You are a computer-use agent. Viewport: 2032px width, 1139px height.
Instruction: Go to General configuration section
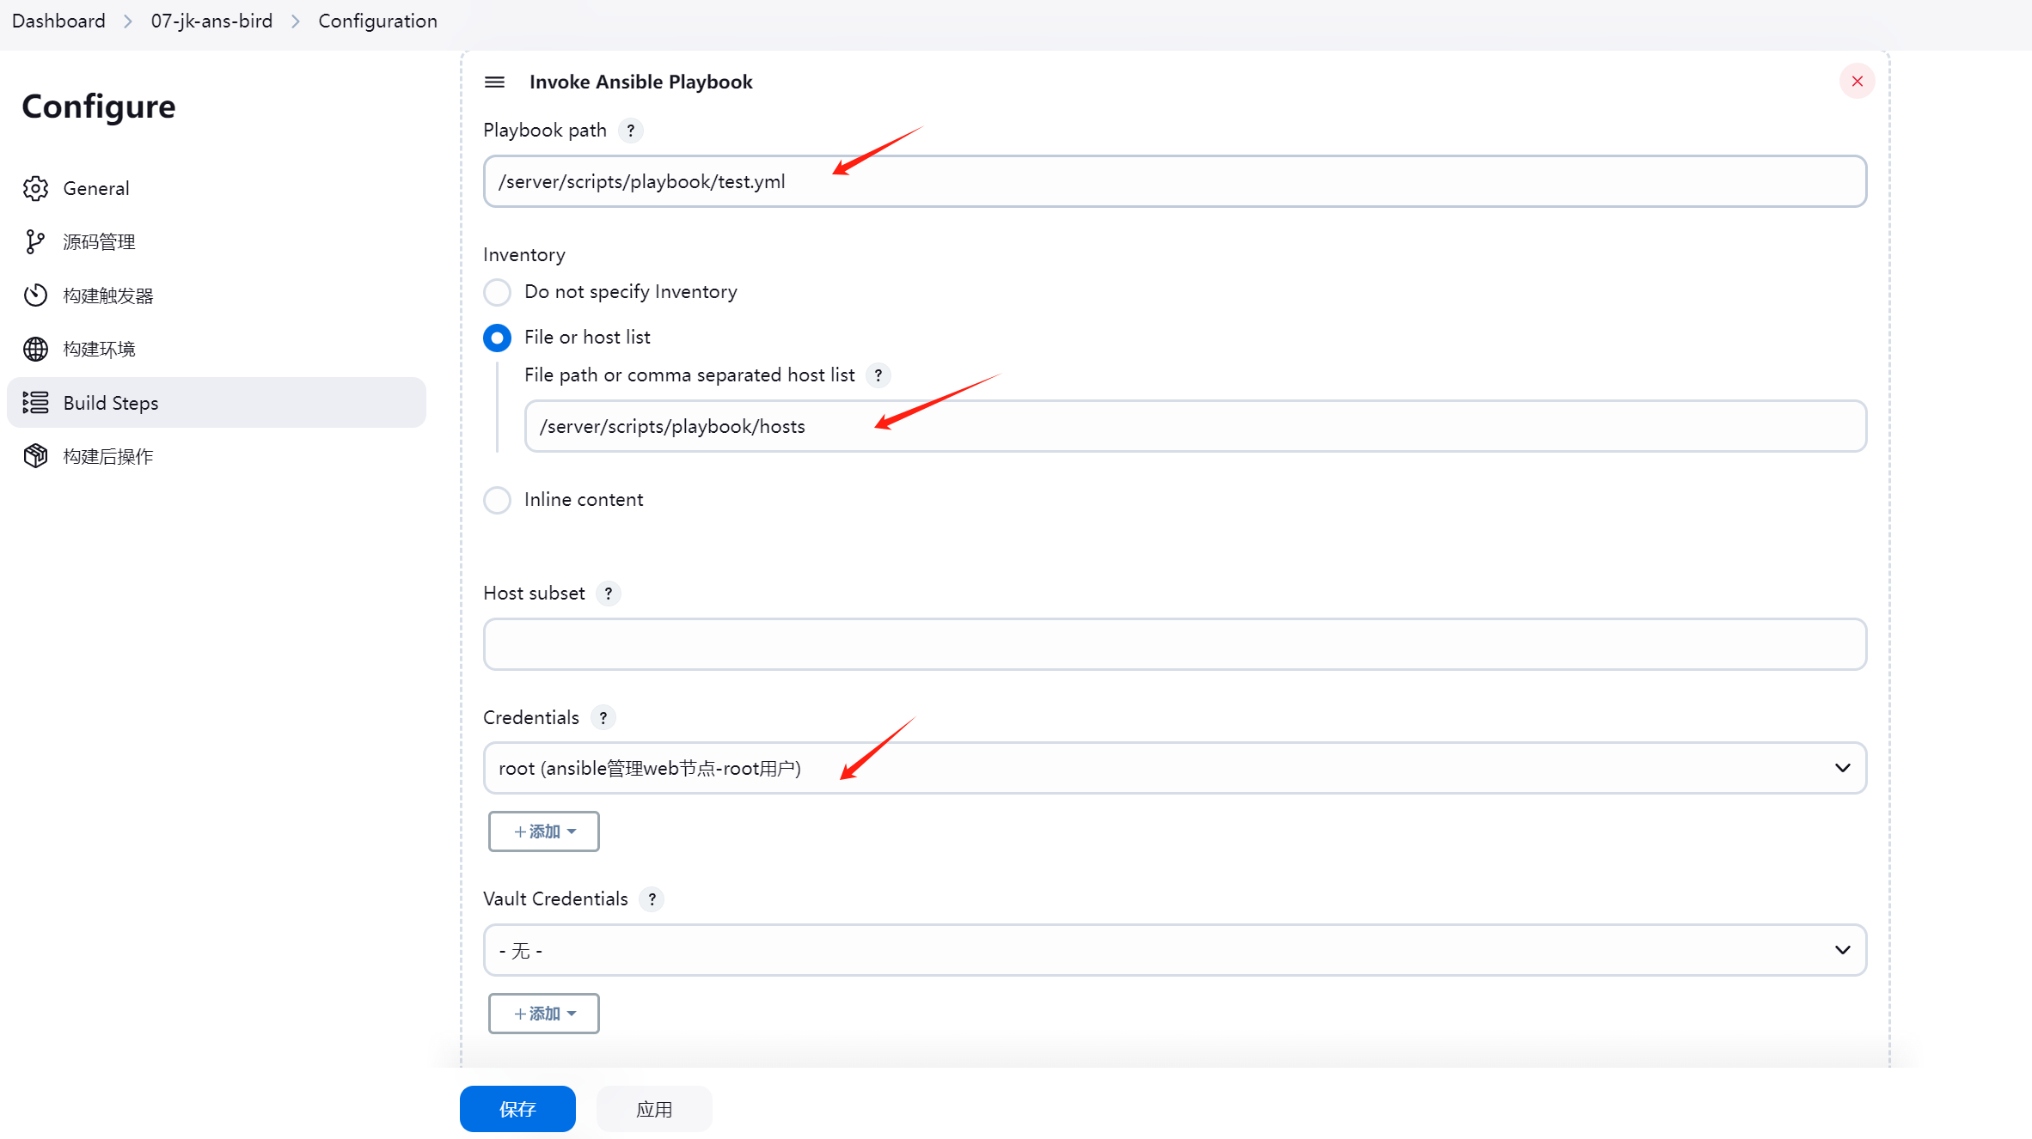pos(216,188)
